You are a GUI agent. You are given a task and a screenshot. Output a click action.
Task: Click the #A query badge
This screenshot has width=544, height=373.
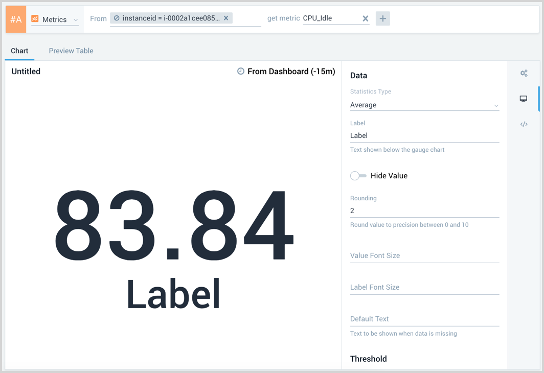coord(15,18)
